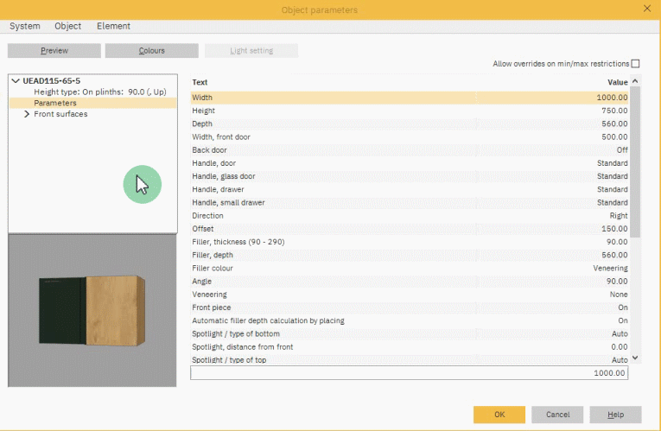Open the Object menu
This screenshot has width=661, height=431.
pyautogui.click(x=67, y=27)
